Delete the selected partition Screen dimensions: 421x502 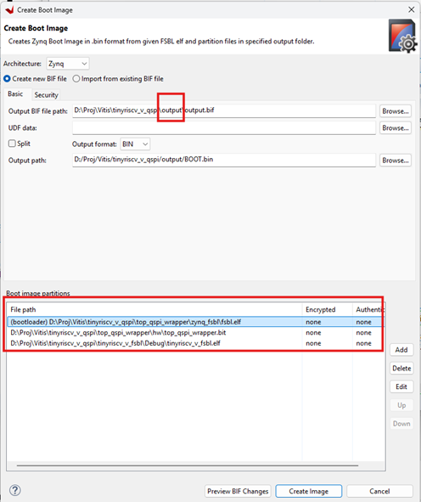401,368
